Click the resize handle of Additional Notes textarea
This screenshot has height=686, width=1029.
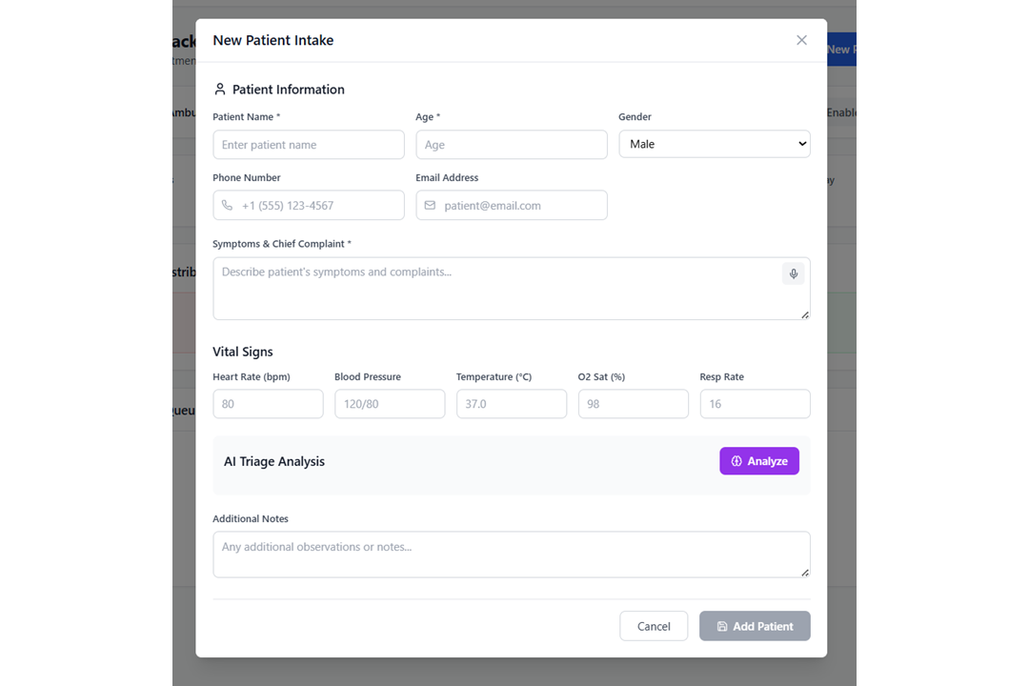click(x=804, y=573)
